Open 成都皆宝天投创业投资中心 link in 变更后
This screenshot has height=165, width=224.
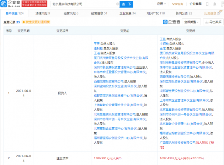pos(184,91)
